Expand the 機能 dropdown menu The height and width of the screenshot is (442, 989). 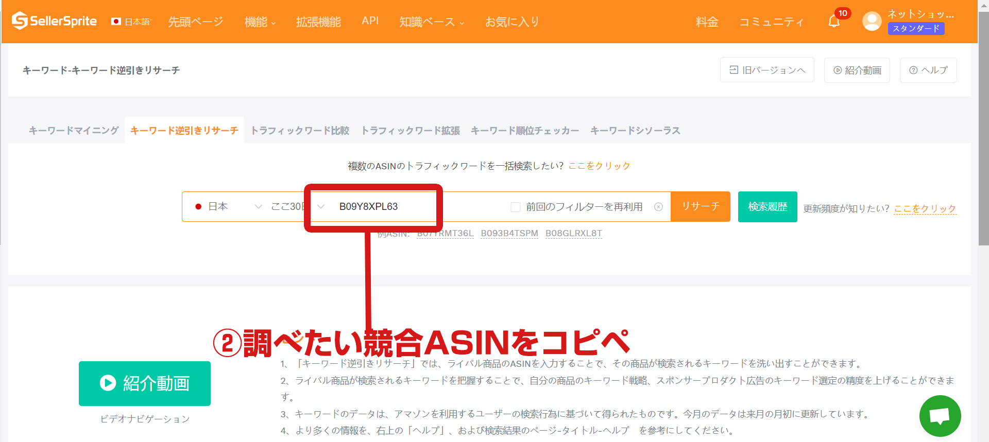click(x=260, y=22)
